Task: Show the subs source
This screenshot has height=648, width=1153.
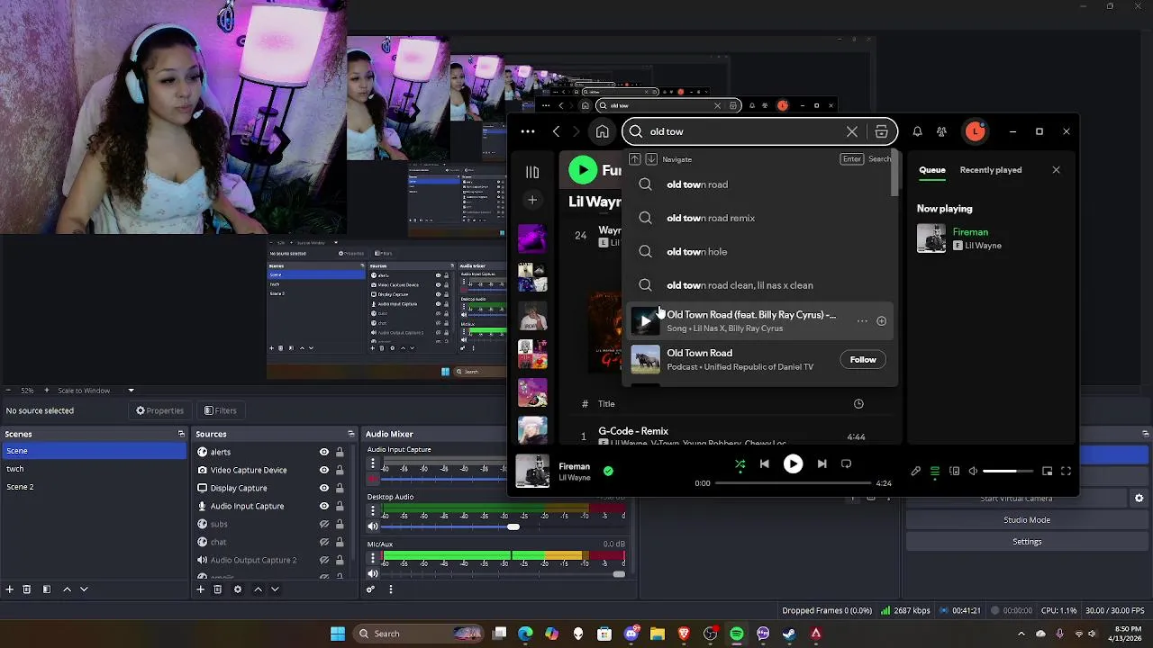Action: [x=323, y=524]
